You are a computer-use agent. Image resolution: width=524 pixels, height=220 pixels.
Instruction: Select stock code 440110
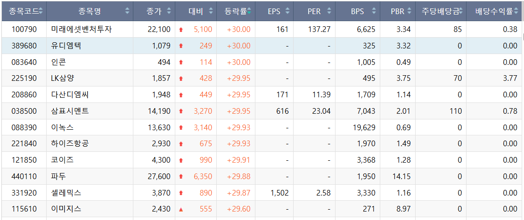23,176
